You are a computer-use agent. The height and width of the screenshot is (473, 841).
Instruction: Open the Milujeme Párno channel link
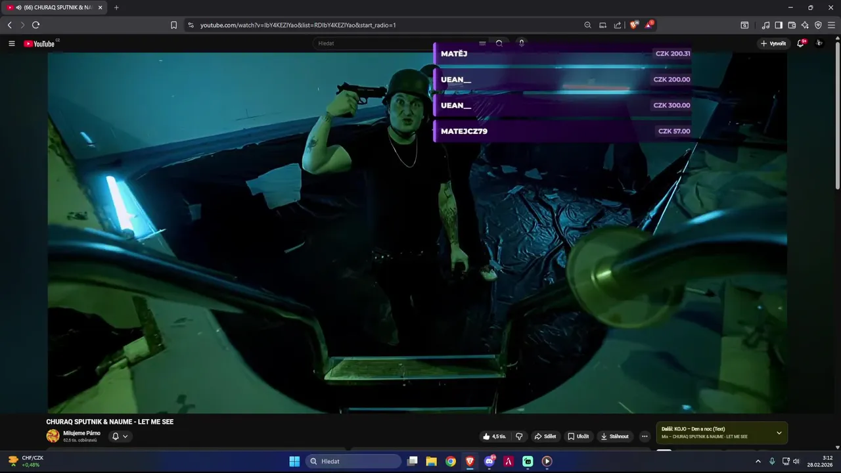coord(81,433)
